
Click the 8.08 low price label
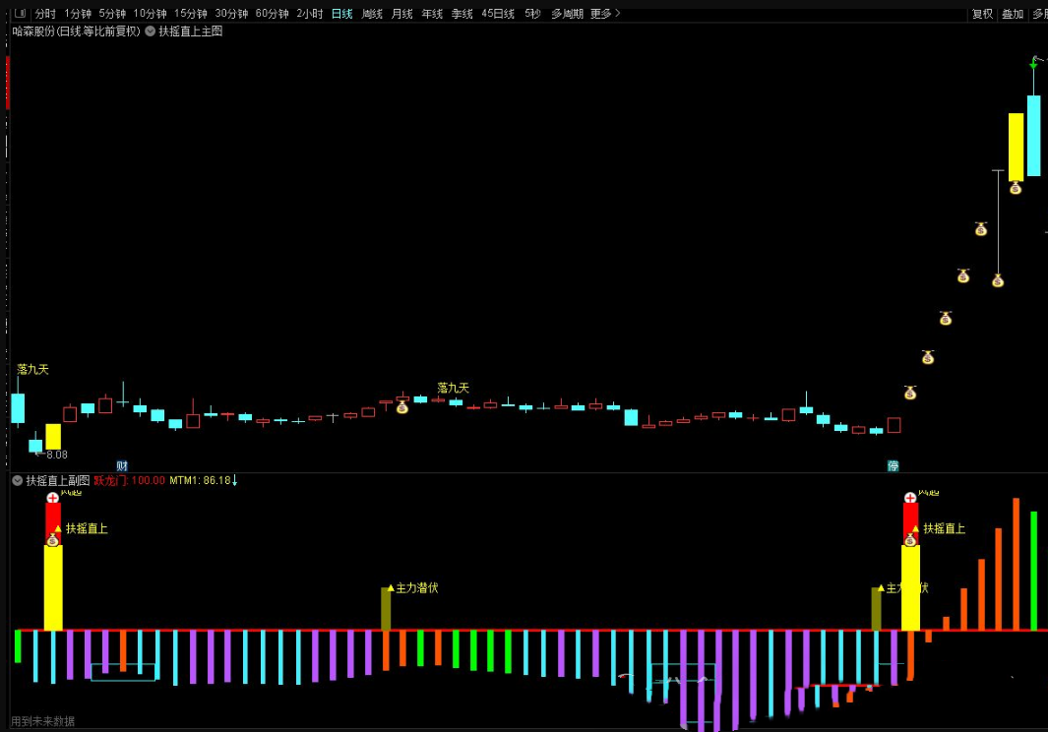pyautogui.click(x=57, y=455)
